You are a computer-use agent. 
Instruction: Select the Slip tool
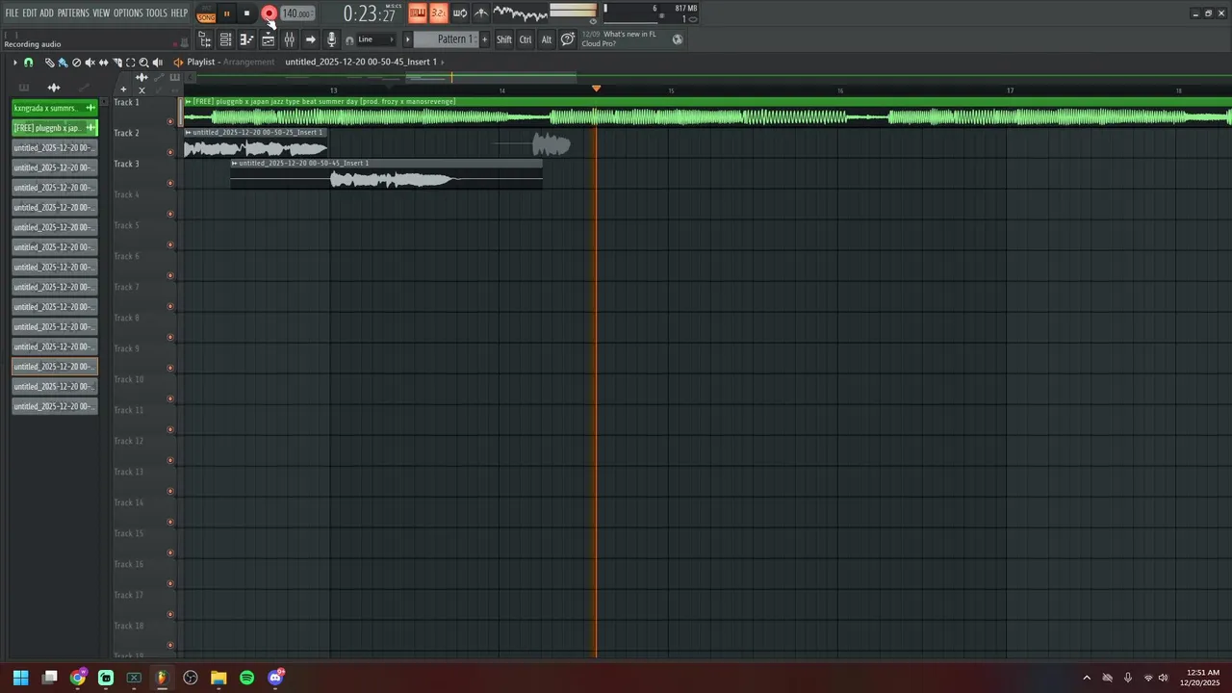(x=104, y=63)
